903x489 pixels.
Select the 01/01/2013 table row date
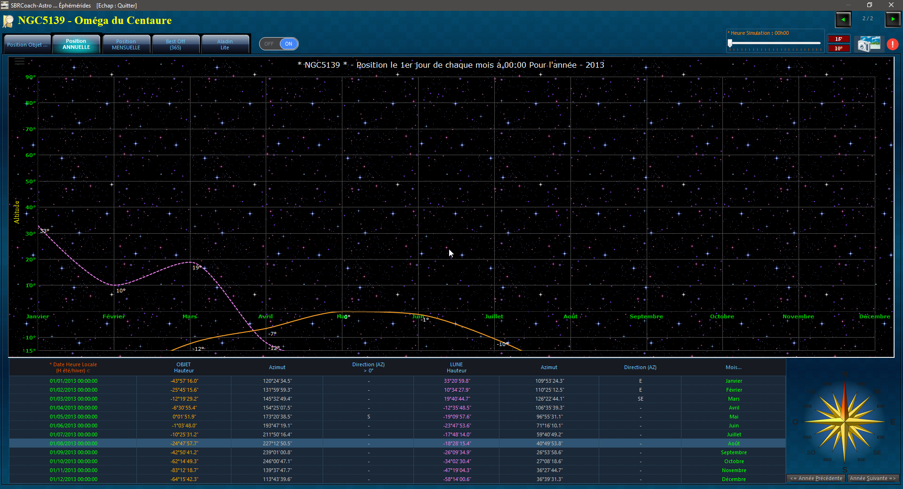(74, 381)
